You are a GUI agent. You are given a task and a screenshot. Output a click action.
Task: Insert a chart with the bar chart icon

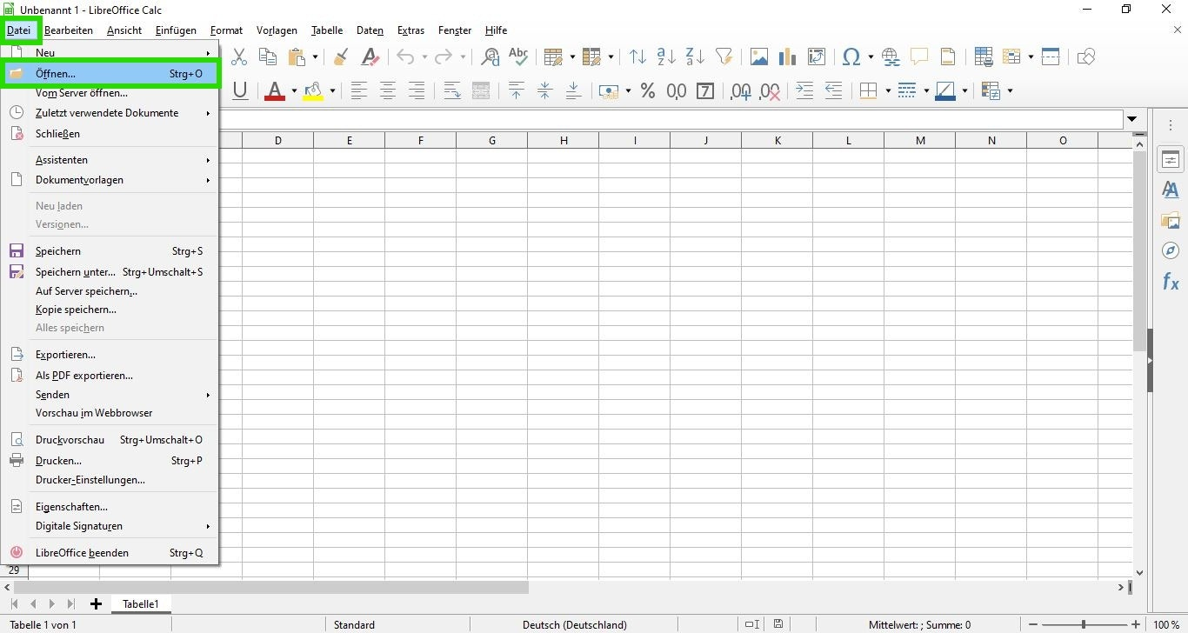pos(788,57)
